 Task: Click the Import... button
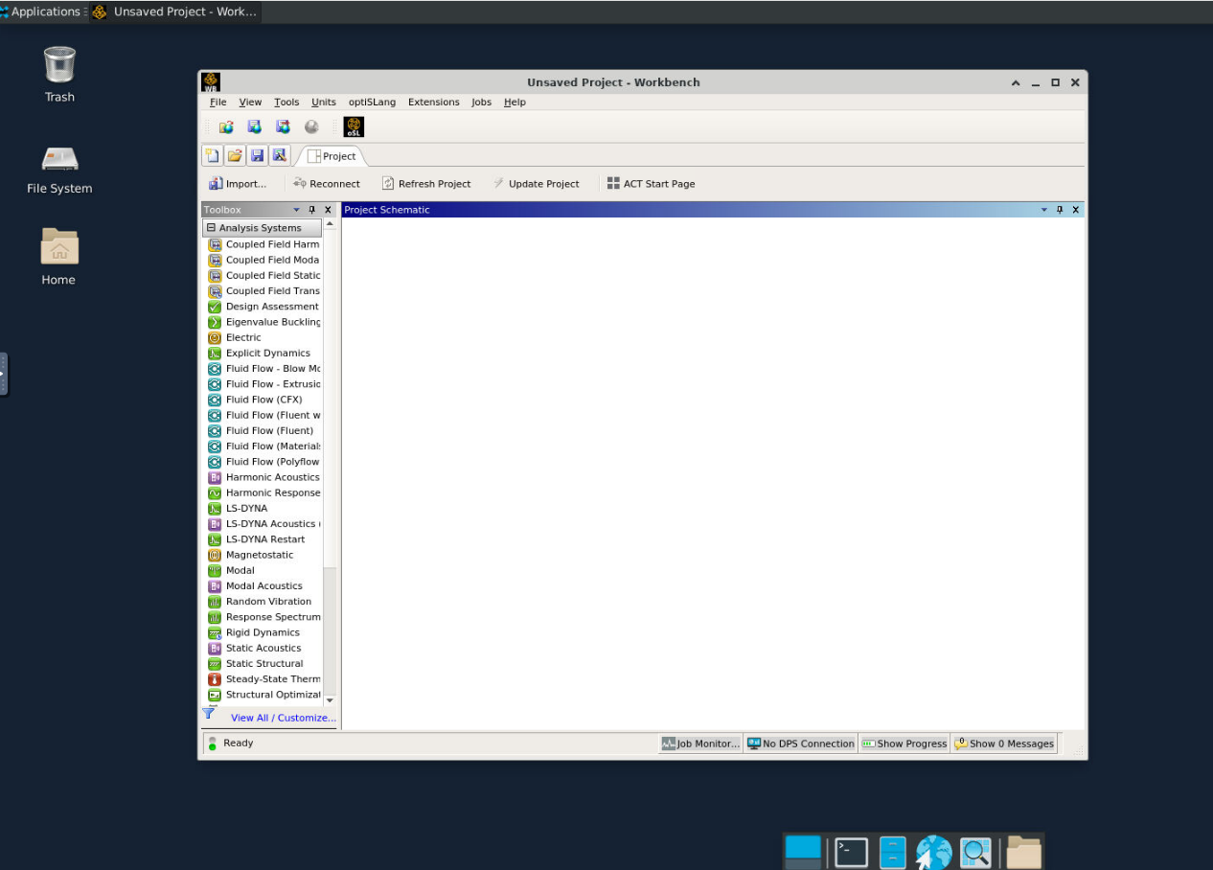pyautogui.click(x=238, y=184)
